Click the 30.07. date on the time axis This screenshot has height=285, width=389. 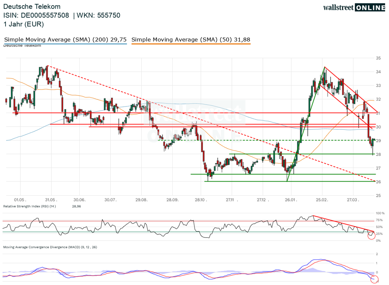click(110, 200)
